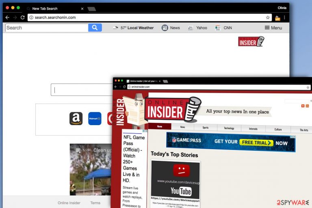The width and height of the screenshot is (312, 208).
Task: Open the orange extension icon in toolbar
Action: 277,18
